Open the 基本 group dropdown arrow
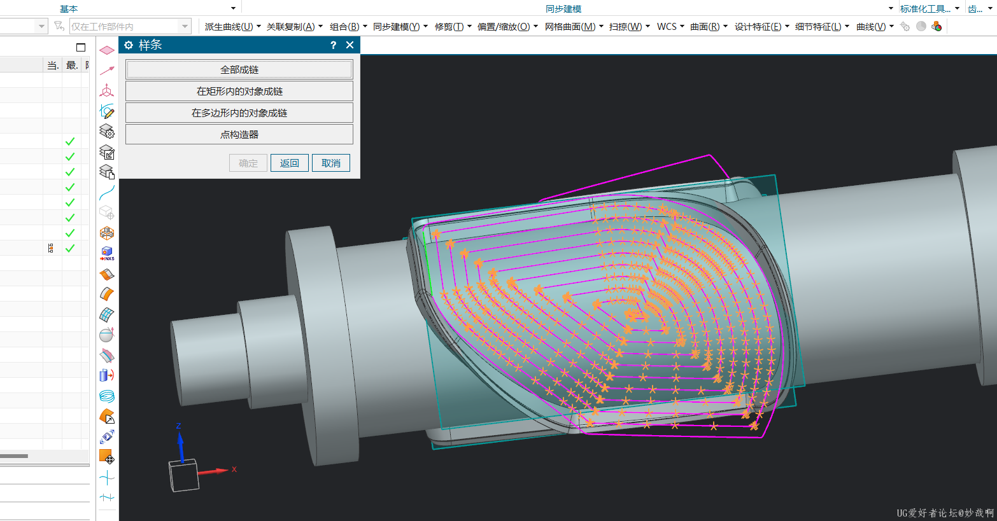 (233, 8)
